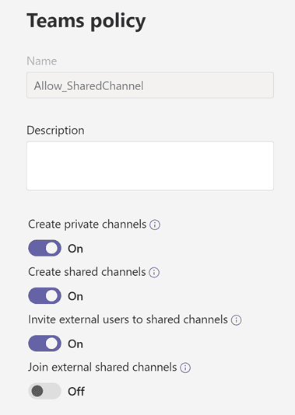This screenshot has width=295, height=415.
Task: Enable Join external shared channels toggle
Action: coord(44,391)
